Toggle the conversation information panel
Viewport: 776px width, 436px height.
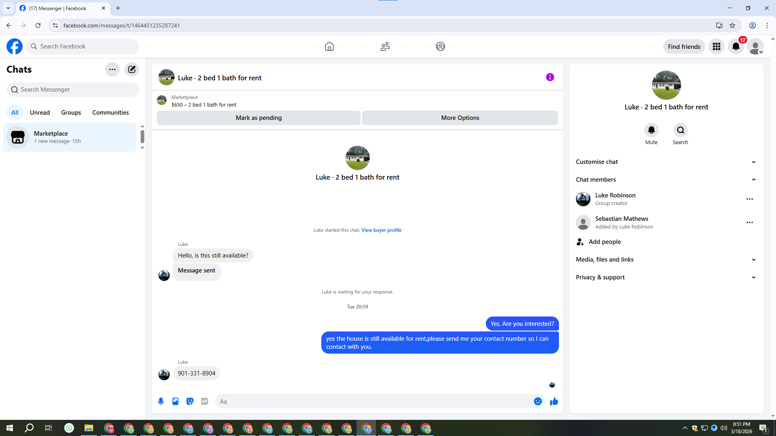[550, 77]
